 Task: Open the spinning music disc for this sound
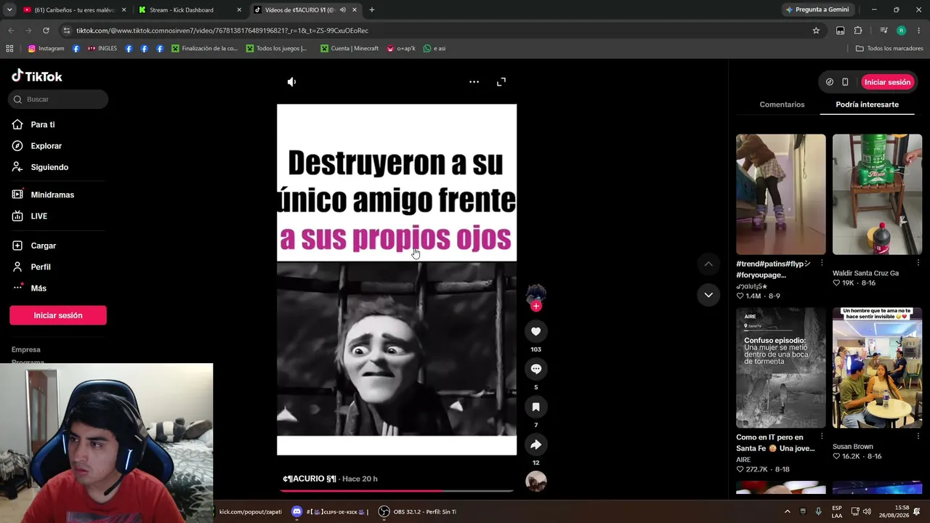(x=536, y=482)
